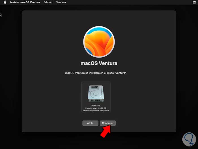The width and height of the screenshot is (198, 149).
Task: Click the Continuar button
Action: point(108,123)
